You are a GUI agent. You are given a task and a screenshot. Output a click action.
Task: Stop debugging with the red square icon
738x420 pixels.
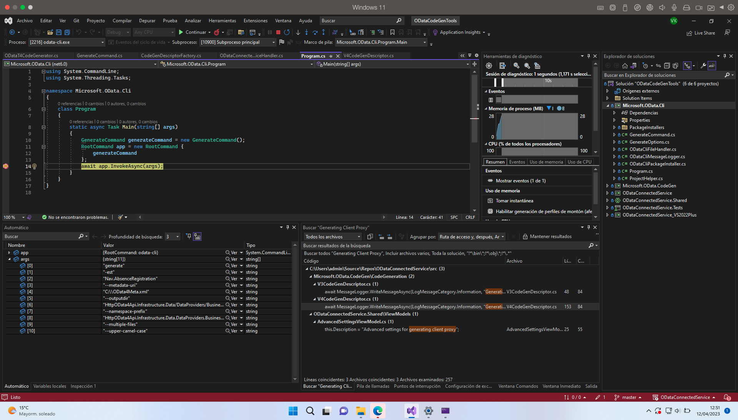pos(278,32)
